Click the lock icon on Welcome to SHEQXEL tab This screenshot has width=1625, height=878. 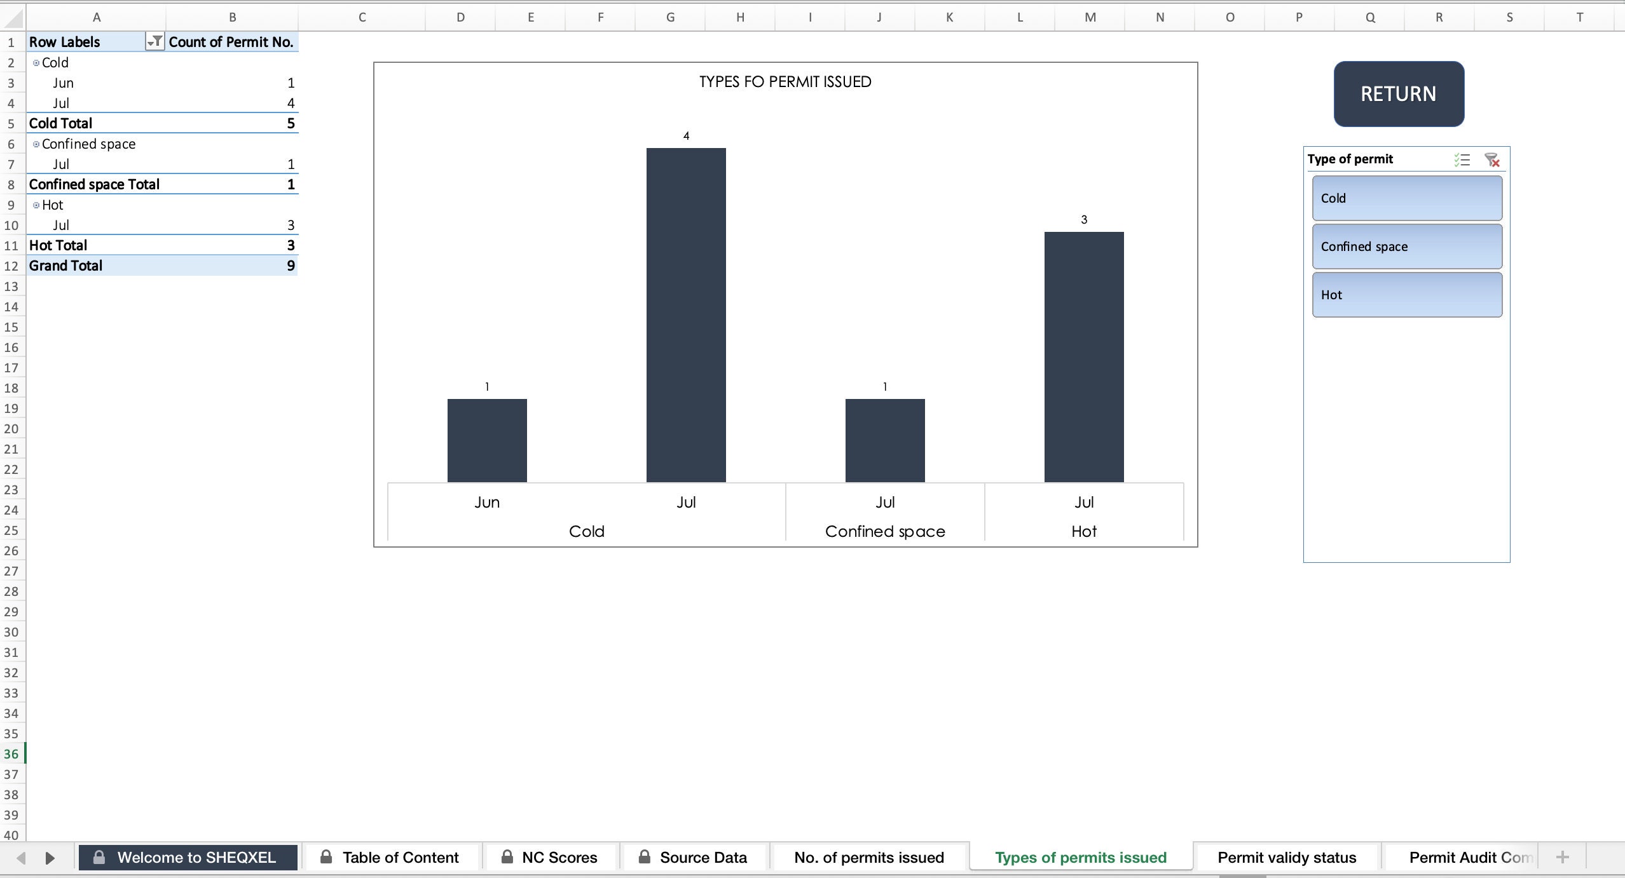tap(99, 856)
